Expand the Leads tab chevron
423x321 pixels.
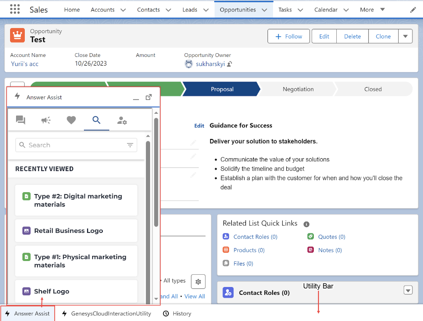(x=206, y=10)
